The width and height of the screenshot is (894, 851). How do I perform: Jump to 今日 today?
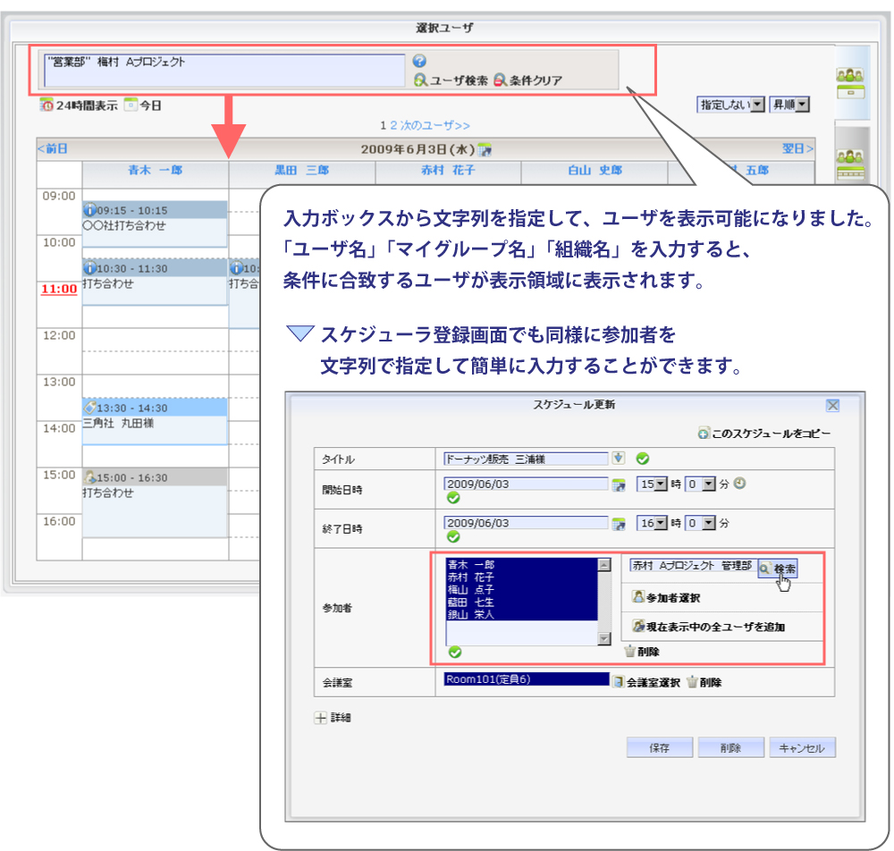click(x=143, y=105)
